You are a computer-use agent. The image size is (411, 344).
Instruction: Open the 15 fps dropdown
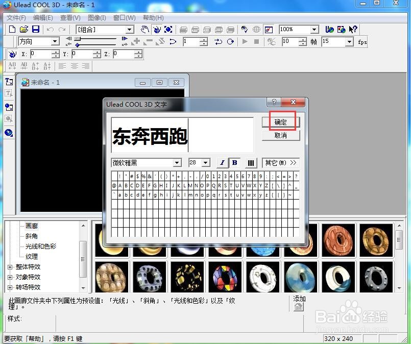coord(349,42)
